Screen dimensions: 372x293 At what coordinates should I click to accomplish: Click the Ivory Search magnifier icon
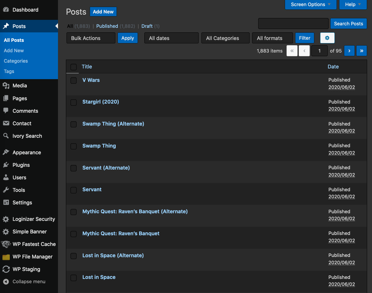point(6,136)
